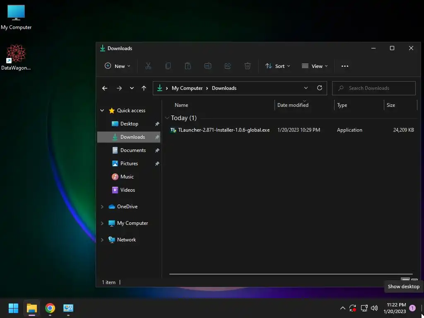The width and height of the screenshot is (424, 318).
Task: Click the Copy icon in toolbar
Action: click(x=168, y=66)
